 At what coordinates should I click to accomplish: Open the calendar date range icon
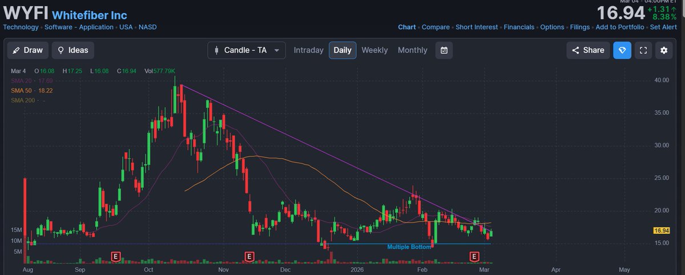(x=444, y=50)
